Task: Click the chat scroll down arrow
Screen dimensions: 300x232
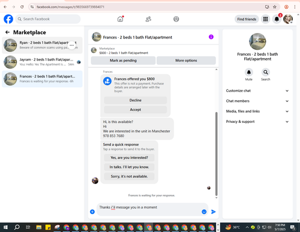Action: 216,198
